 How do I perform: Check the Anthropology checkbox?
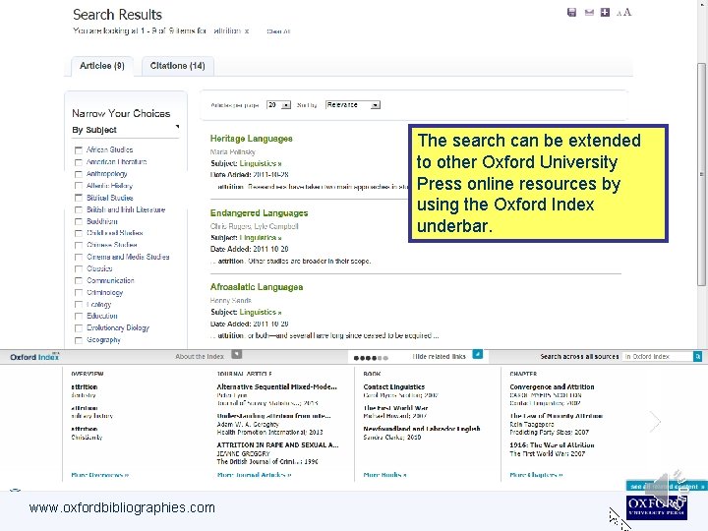pos(78,174)
